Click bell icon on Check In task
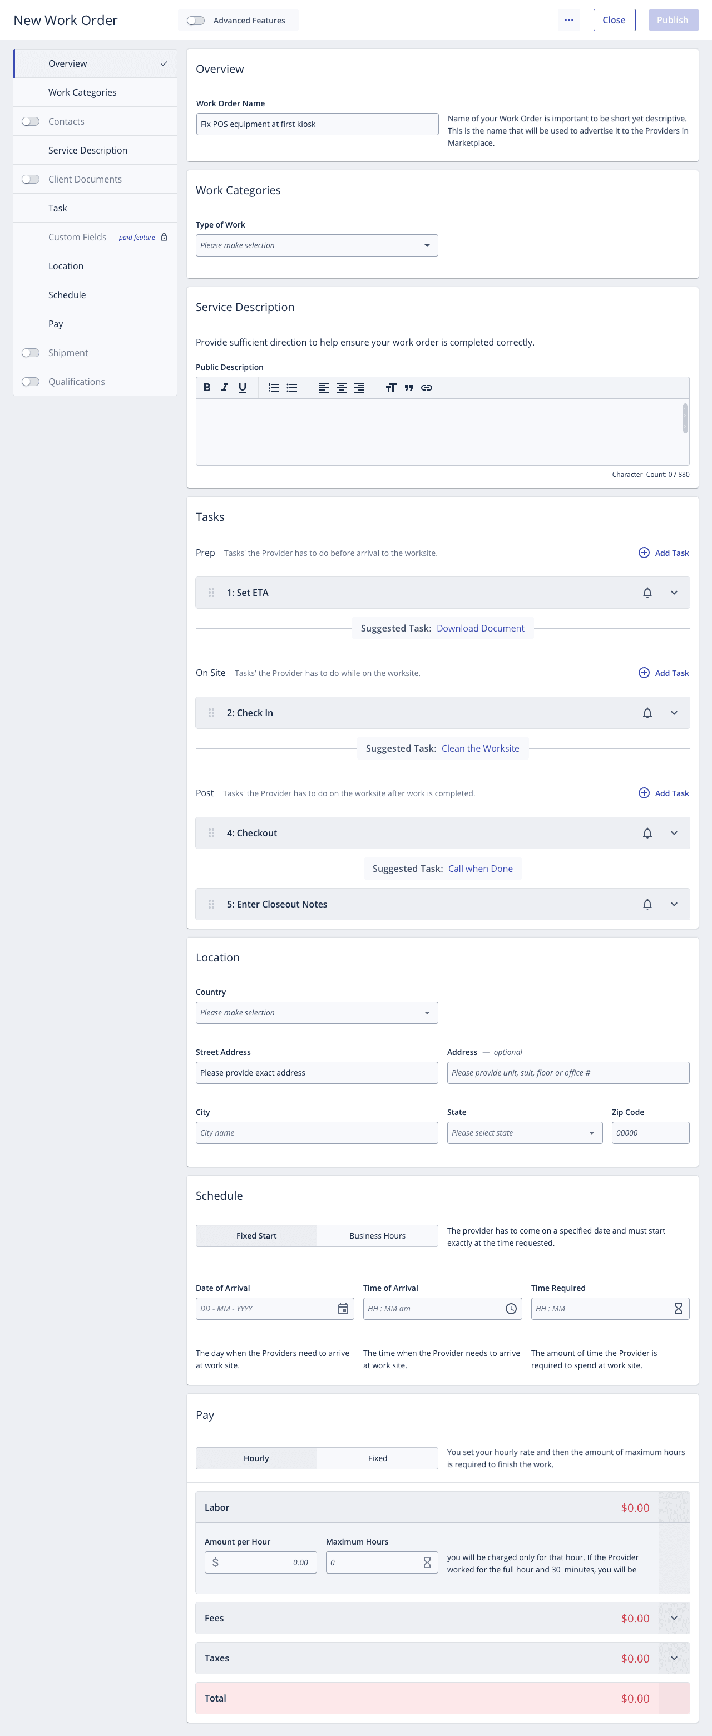The image size is (712, 1736). 647,713
